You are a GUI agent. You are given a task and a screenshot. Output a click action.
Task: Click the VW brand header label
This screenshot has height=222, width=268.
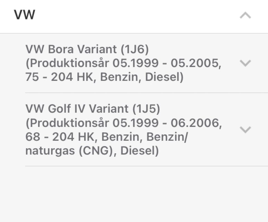pyautogui.click(x=25, y=15)
